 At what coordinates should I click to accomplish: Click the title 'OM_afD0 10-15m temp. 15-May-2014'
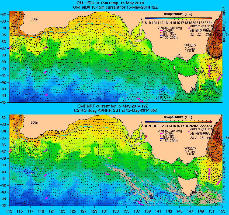pyautogui.click(x=110, y=3)
